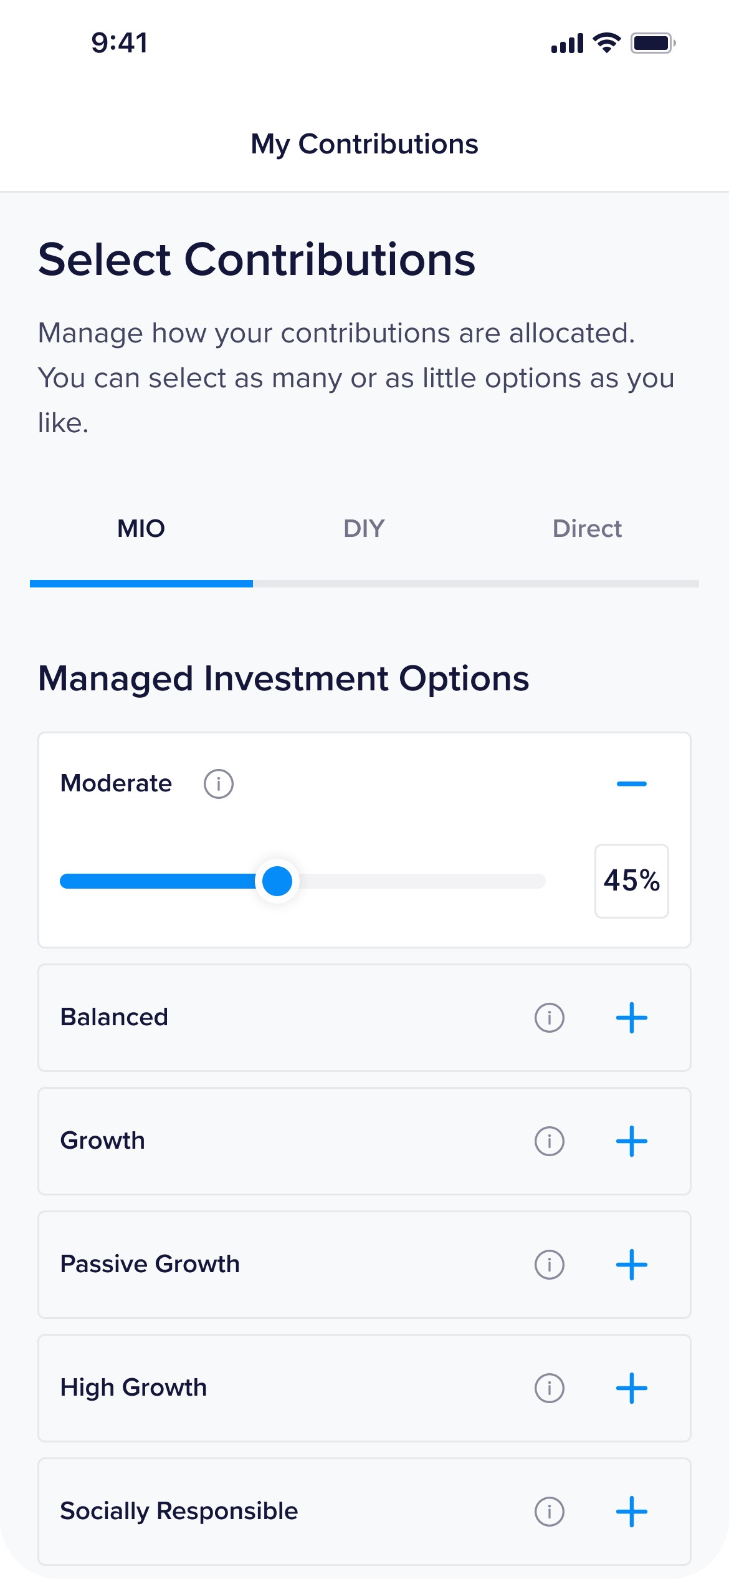Add Socially Responsible allocation

click(631, 1512)
